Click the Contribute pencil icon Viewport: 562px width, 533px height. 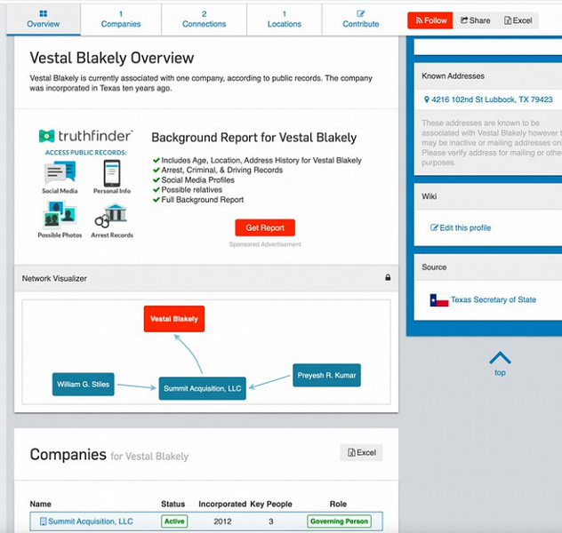360,13
